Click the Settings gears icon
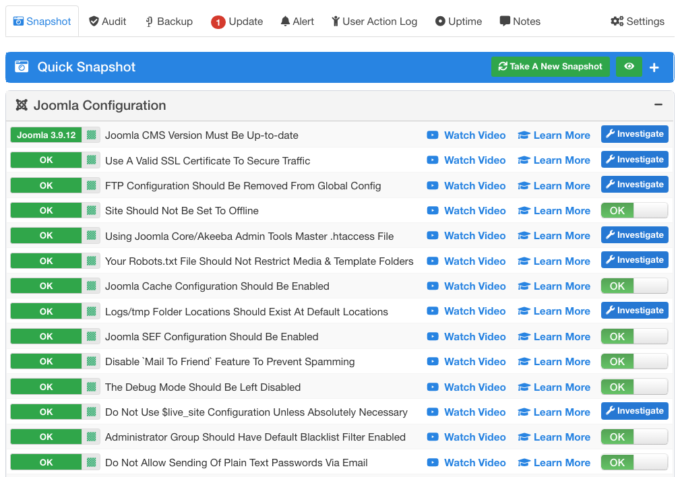Image resolution: width=680 pixels, height=477 pixels. 617,22
